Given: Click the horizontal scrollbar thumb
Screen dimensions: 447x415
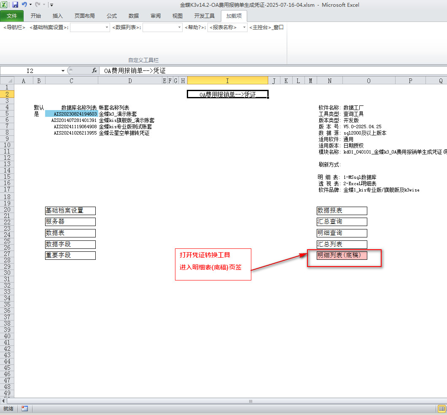Looking at the screenshot, I should 250,401.
